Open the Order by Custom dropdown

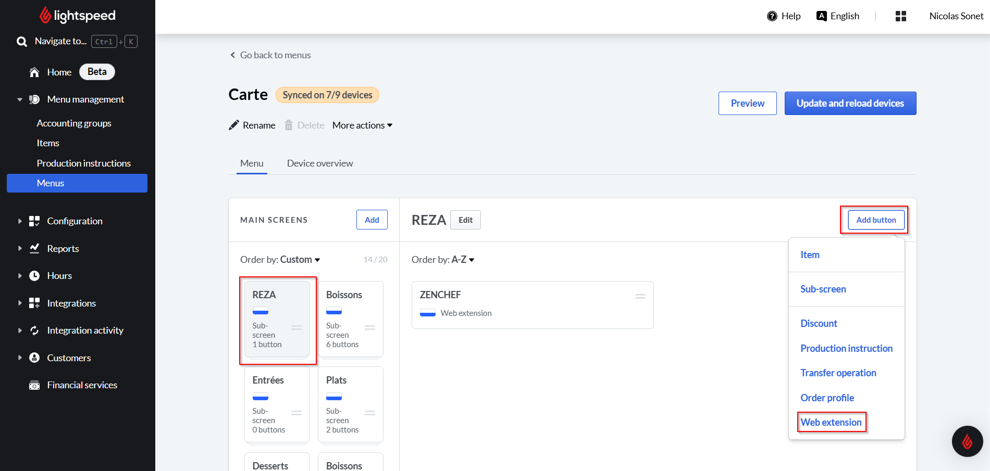click(280, 260)
